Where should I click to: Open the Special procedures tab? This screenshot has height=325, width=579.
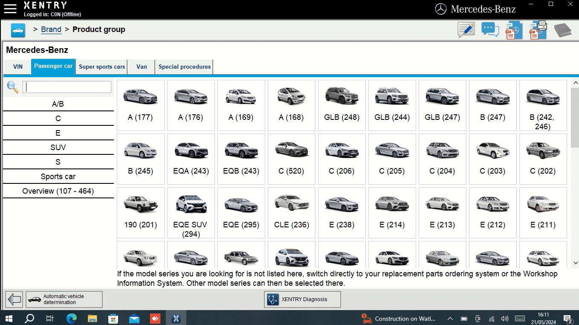click(x=185, y=67)
